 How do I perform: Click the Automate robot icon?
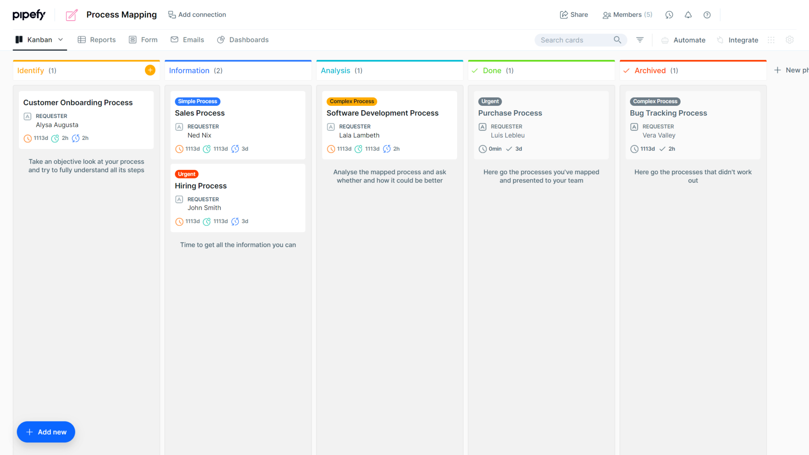pos(665,40)
